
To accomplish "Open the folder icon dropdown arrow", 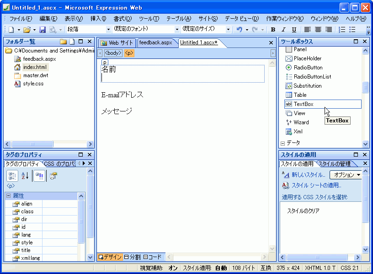I will point(34,30).
